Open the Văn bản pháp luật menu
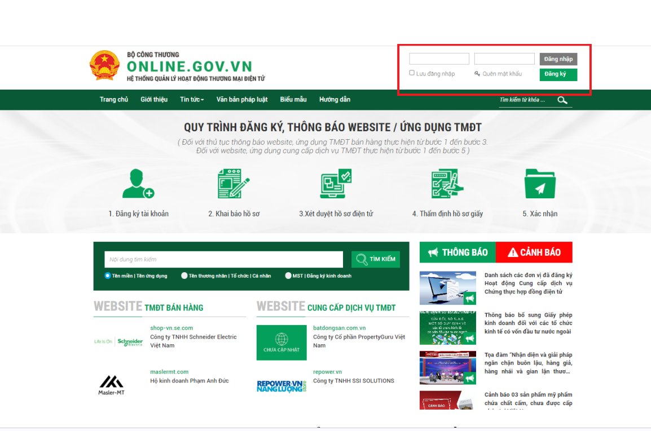This screenshot has width=651, height=431. (x=241, y=100)
